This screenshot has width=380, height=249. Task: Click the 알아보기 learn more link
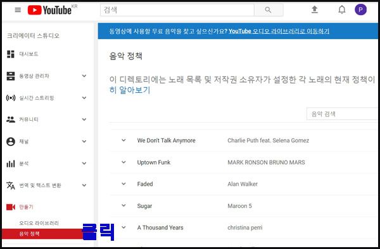135,90
